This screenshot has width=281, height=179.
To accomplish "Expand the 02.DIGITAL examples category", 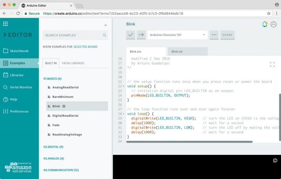I will [x=53, y=147].
